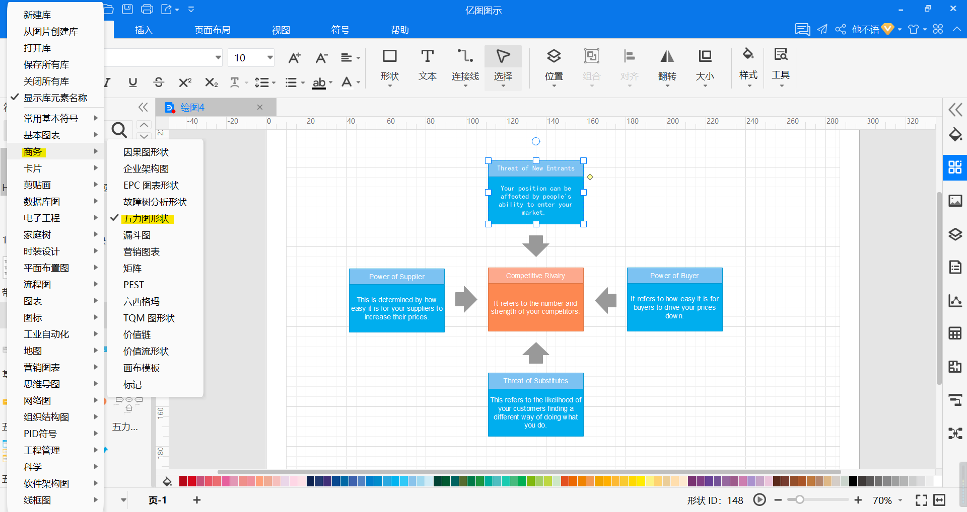
Task: Open the 页面布局 ribbon tab
Action: [x=213, y=30]
